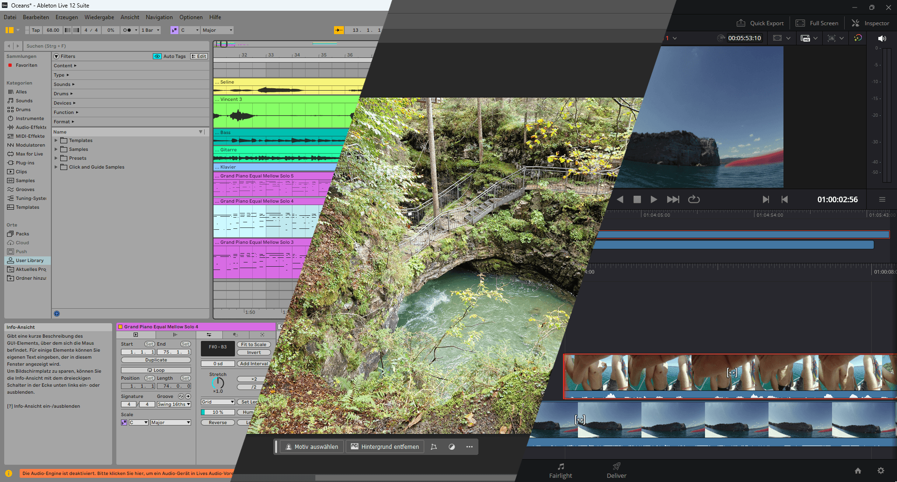The width and height of the screenshot is (897, 482).
Task: Click the Quick Export icon
Action: pyautogui.click(x=741, y=23)
